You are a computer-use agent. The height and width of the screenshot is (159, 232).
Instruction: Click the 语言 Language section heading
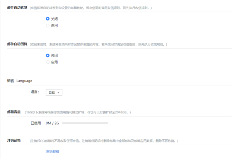(20, 81)
